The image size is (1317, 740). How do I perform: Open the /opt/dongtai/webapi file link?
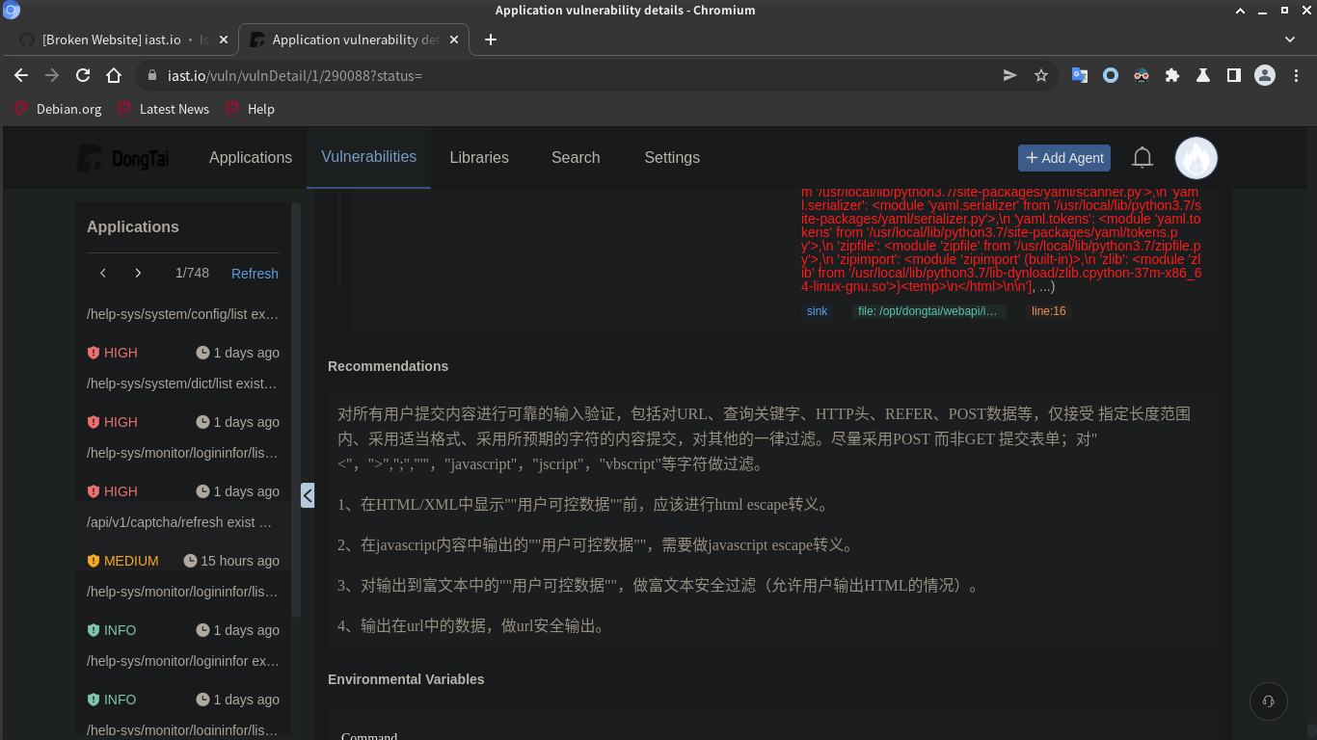point(928,310)
